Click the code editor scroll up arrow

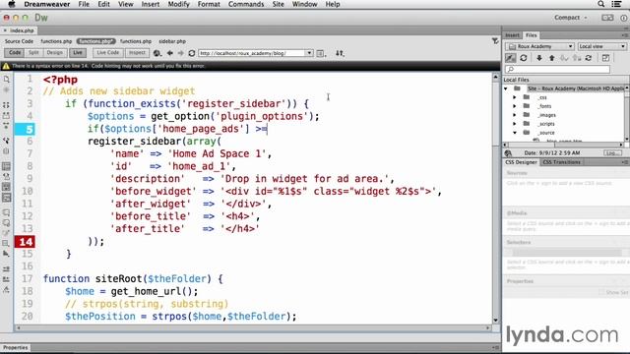click(x=496, y=77)
